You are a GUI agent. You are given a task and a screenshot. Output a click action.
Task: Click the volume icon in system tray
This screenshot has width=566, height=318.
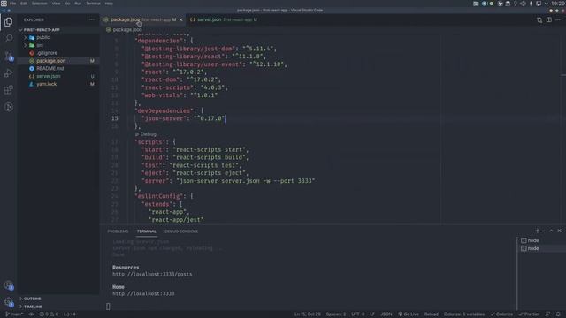(x=523, y=4)
